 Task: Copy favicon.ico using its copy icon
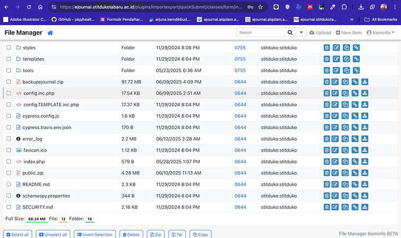(x=345, y=150)
